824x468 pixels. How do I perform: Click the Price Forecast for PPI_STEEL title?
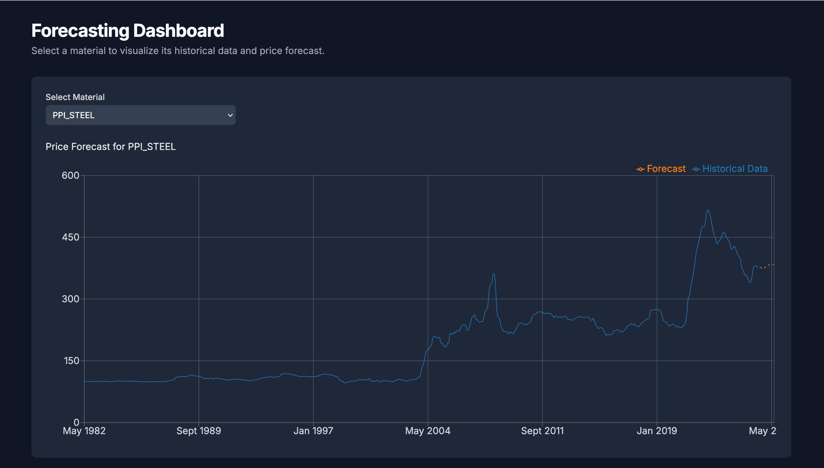110,147
